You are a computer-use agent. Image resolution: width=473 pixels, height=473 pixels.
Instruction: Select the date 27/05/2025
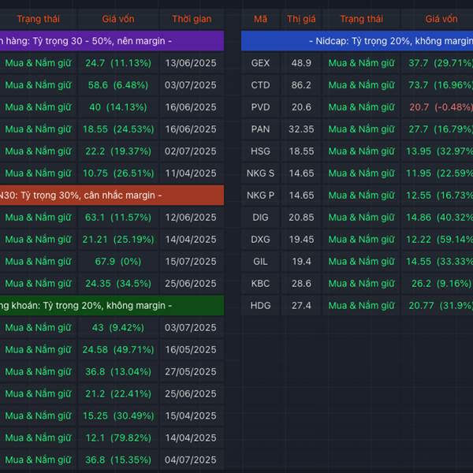(191, 371)
